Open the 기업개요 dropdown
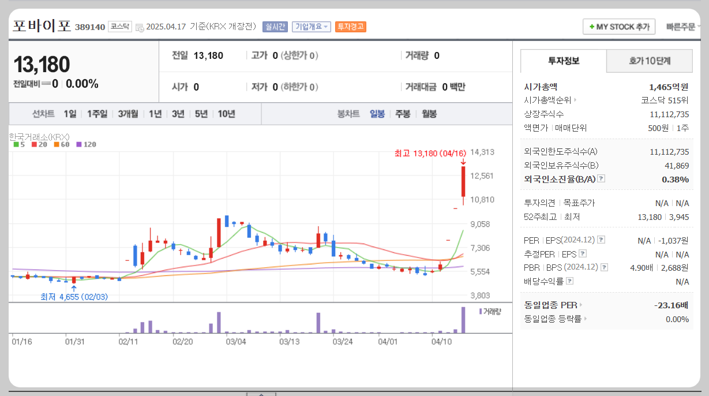The image size is (709, 396). pyautogui.click(x=310, y=27)
